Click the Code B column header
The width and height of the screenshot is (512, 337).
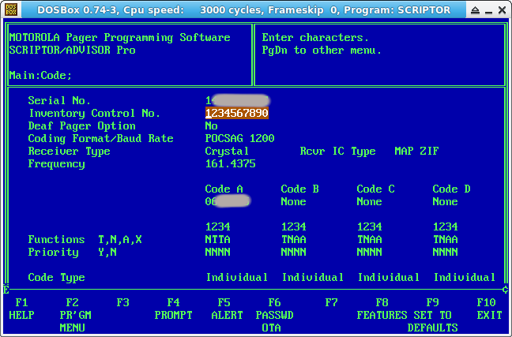[x=299, y=189]
